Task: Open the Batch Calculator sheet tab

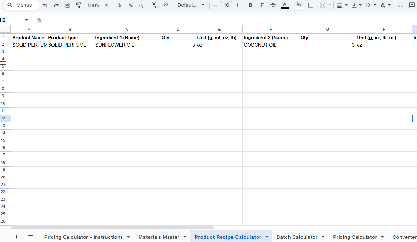Action: (297, 237)
